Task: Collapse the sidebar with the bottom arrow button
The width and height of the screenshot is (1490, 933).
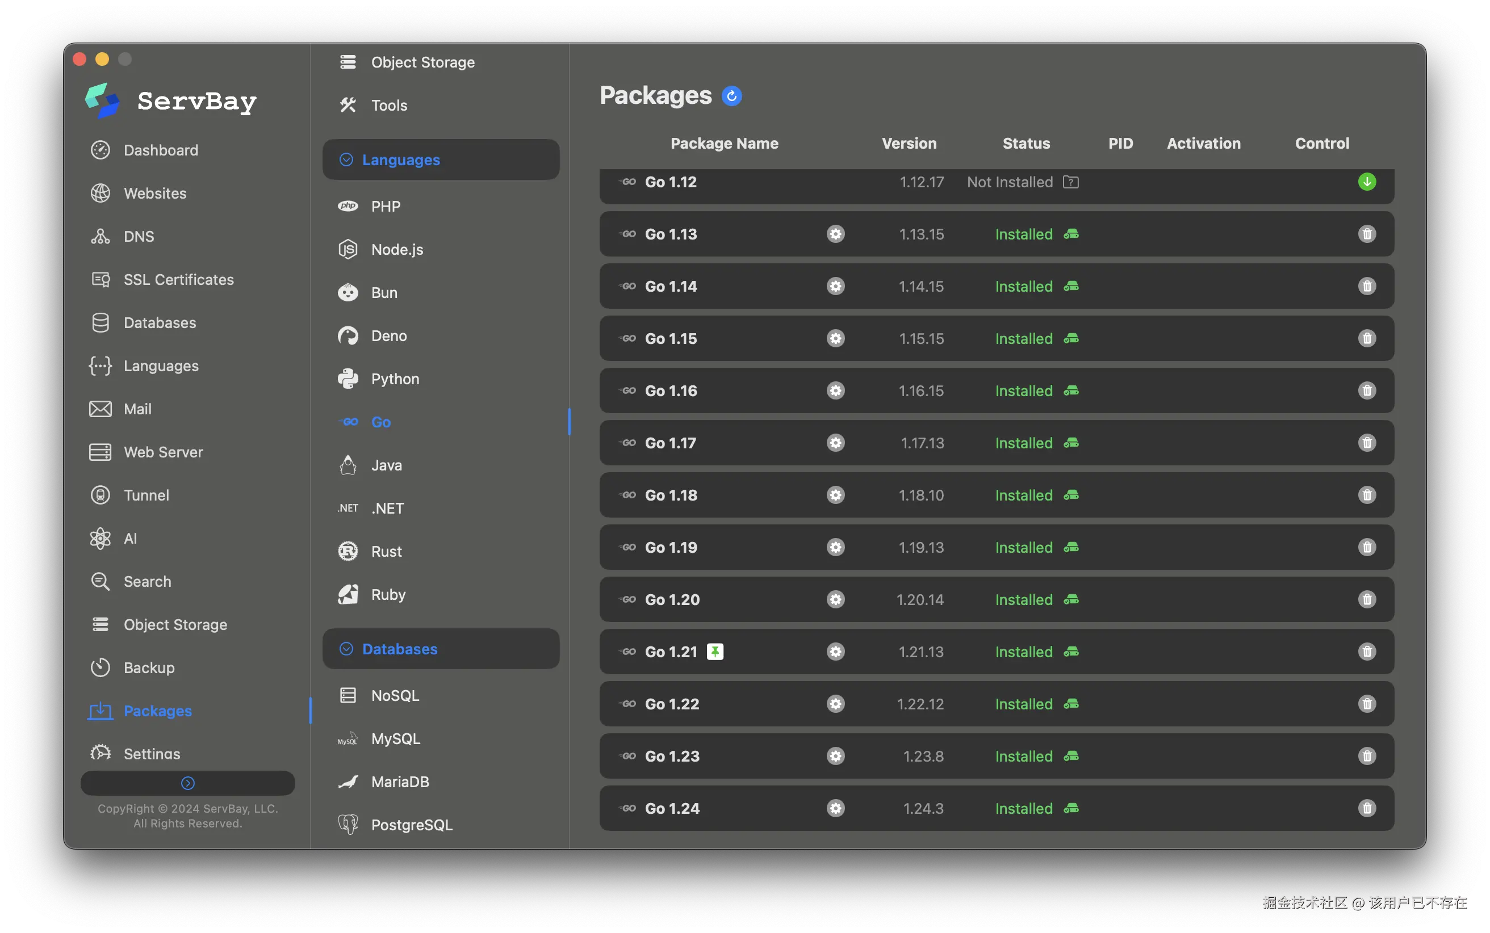Action: point(187,783)
